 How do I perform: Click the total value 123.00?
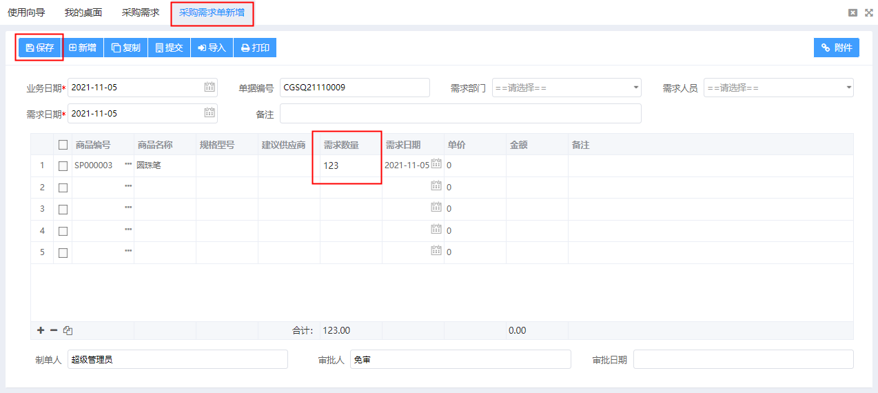coord(336,330)
